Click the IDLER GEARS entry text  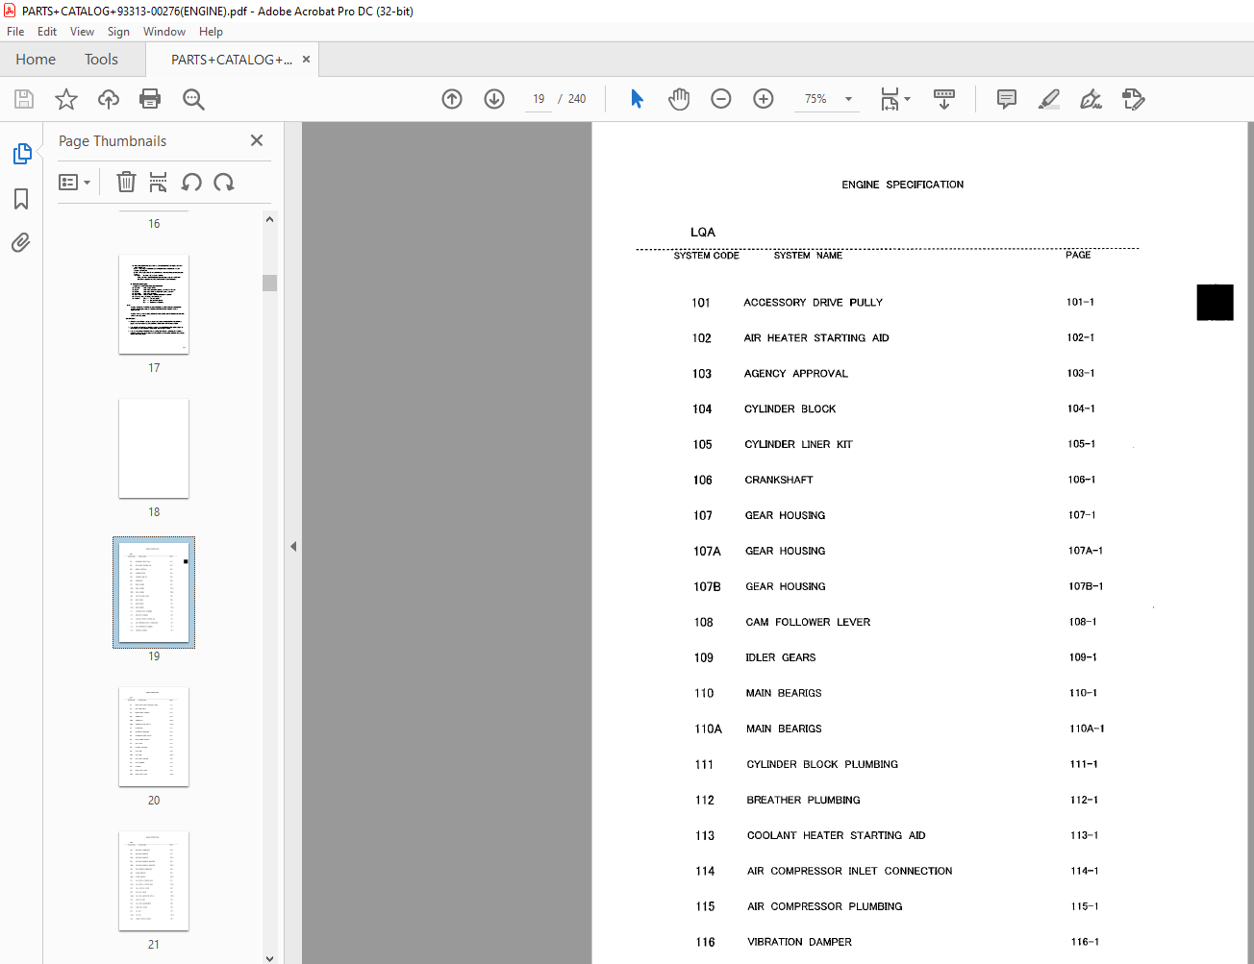[x=780, y=657]
